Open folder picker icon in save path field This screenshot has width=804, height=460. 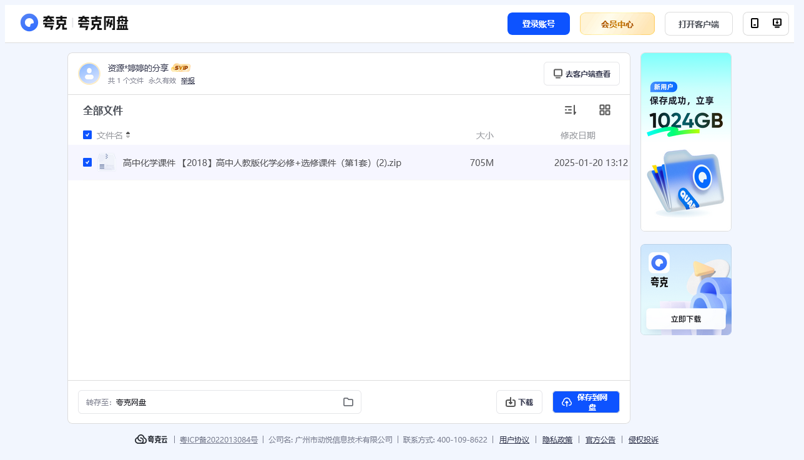(348, 402)
